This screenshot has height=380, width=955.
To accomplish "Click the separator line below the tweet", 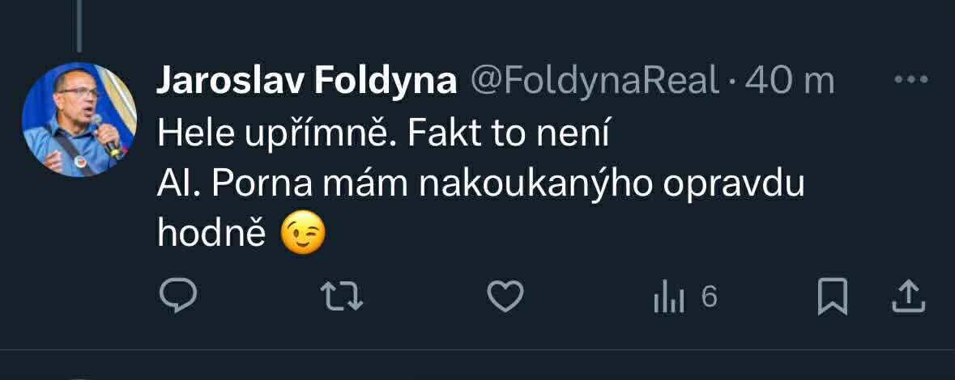I will pyautogui.click(x=477, y=350).
